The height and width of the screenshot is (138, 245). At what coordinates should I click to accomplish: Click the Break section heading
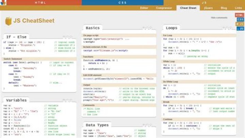pos(166,102)
